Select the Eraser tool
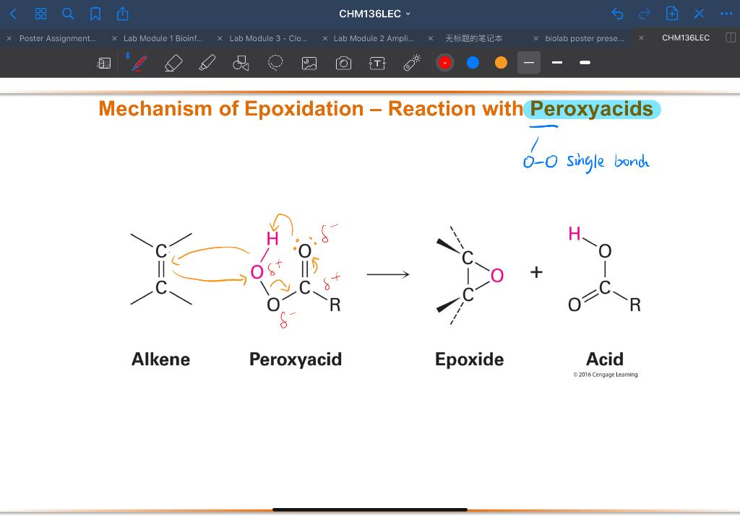 point(173,63)
